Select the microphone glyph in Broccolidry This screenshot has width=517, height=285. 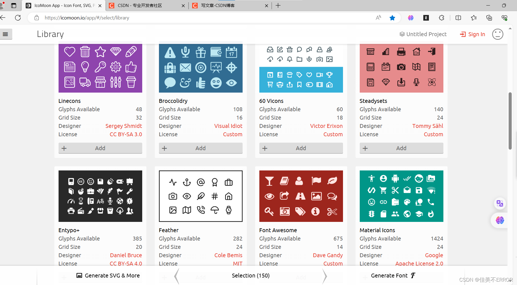pos(185,52)
